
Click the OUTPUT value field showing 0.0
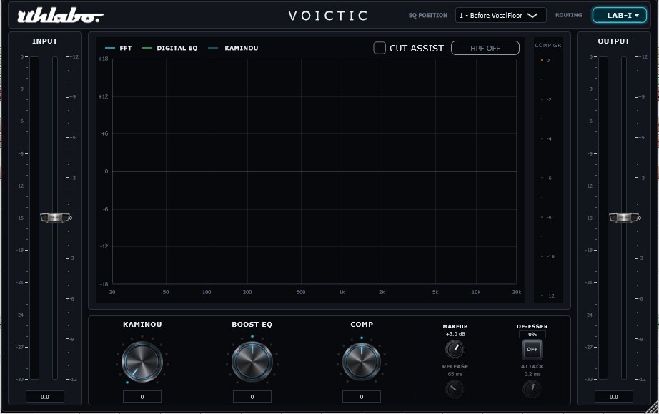tap(613, 396)
